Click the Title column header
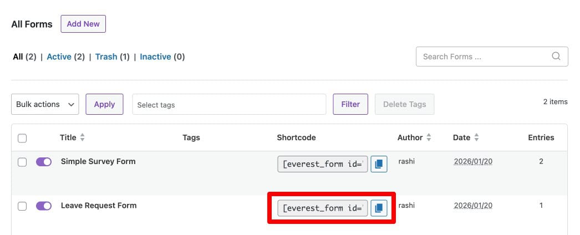The width and height of the screenshot is (580, 235). tap(68, 137)
